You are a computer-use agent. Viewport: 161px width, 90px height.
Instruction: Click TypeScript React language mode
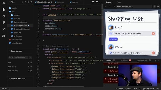point(148,89)
